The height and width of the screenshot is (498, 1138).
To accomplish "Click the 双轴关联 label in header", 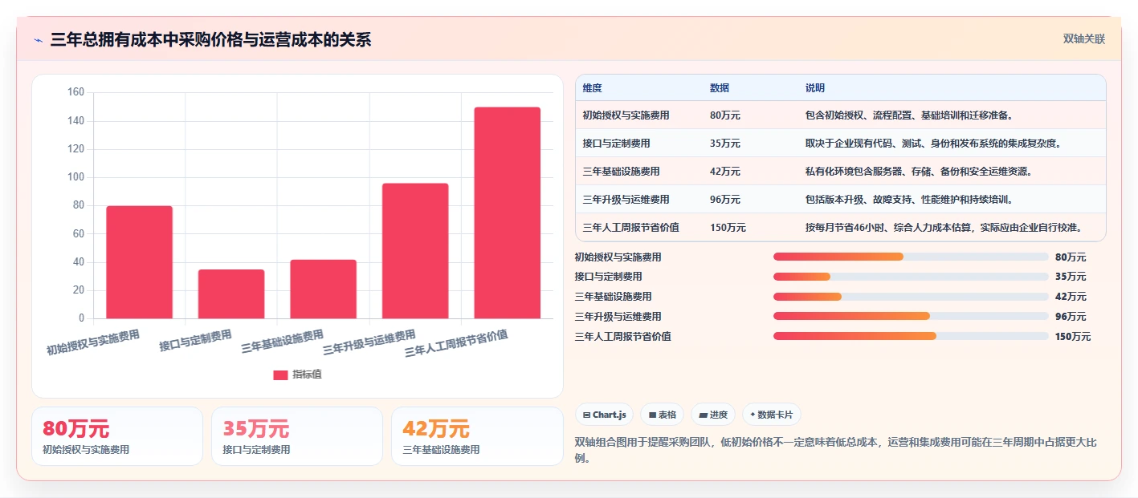I will click(x=1084, y=39).
